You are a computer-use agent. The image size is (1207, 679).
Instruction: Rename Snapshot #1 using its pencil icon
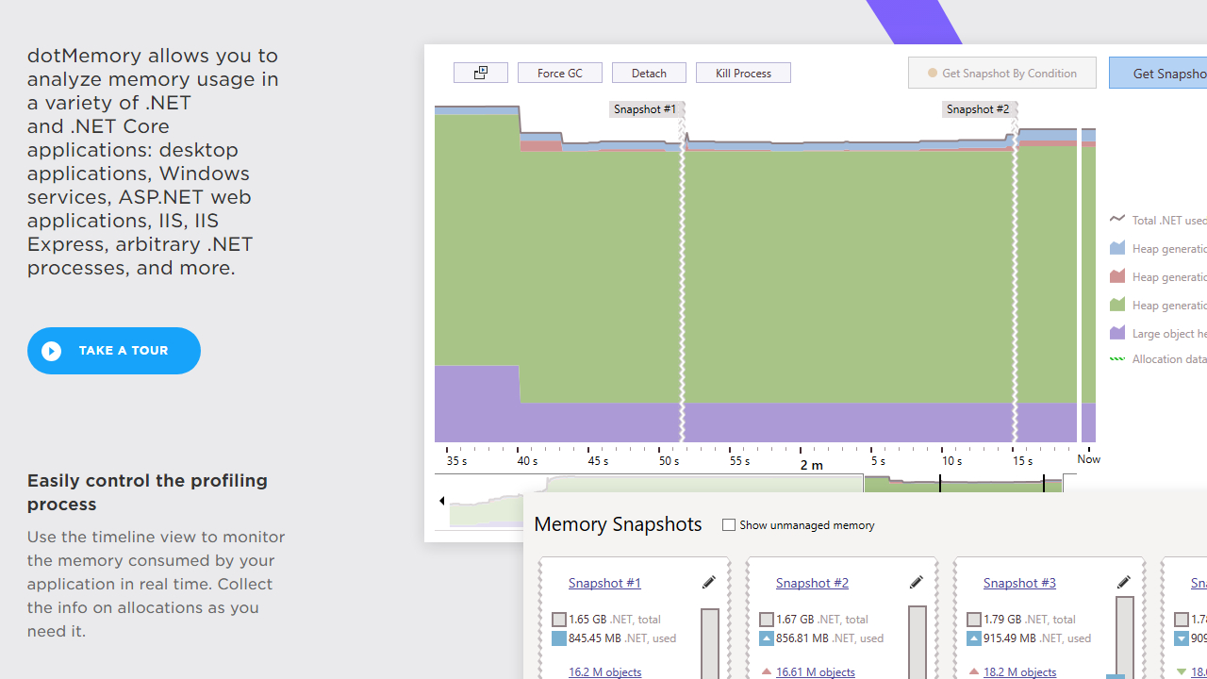point(708,582)
